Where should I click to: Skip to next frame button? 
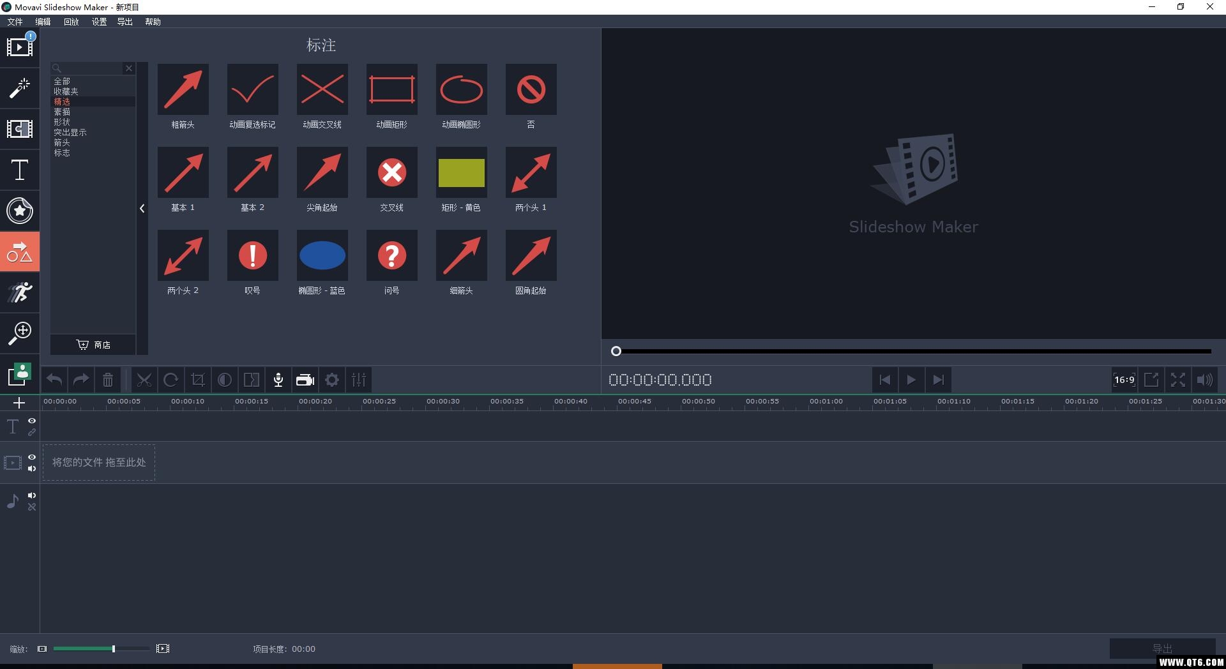coord(938,380)
